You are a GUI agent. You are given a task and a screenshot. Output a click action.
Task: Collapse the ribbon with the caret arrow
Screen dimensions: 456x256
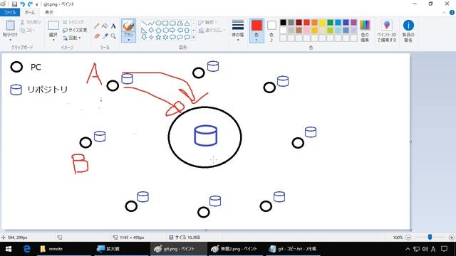tap(444, 13)
